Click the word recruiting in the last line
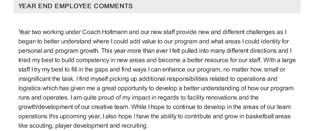The height and width of the screenshot is (131, 319). 134,126
